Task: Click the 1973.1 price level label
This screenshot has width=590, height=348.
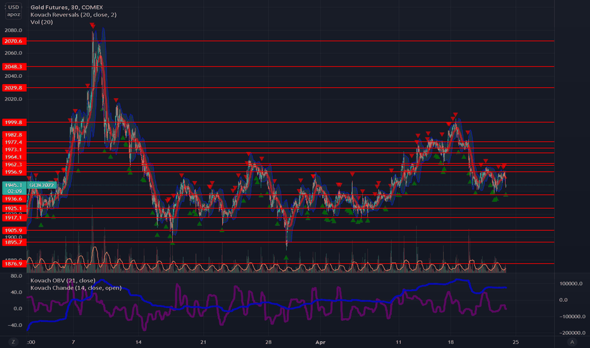Action: 13,149
